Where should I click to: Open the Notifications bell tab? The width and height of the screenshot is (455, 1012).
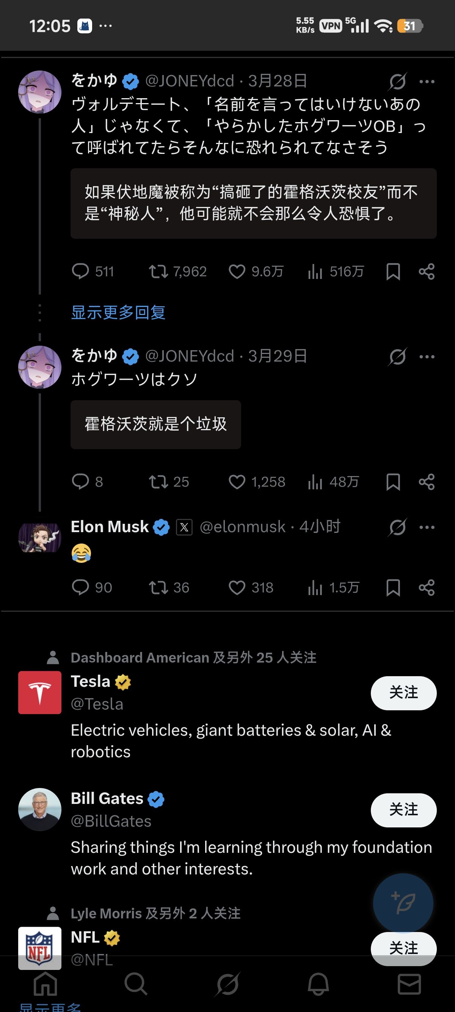pyautogui.click(x=318, y=984)
